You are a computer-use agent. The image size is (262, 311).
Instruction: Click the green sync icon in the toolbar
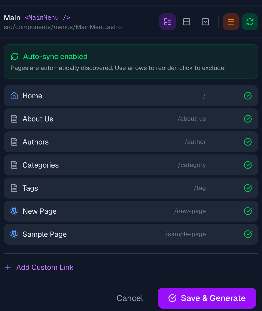[250, 22]
